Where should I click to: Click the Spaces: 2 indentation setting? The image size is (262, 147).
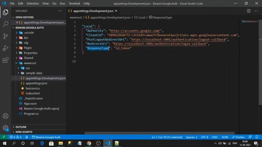pos(192,137)
